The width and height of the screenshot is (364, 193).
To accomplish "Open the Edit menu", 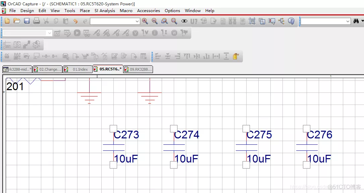I will coord(42,11).
